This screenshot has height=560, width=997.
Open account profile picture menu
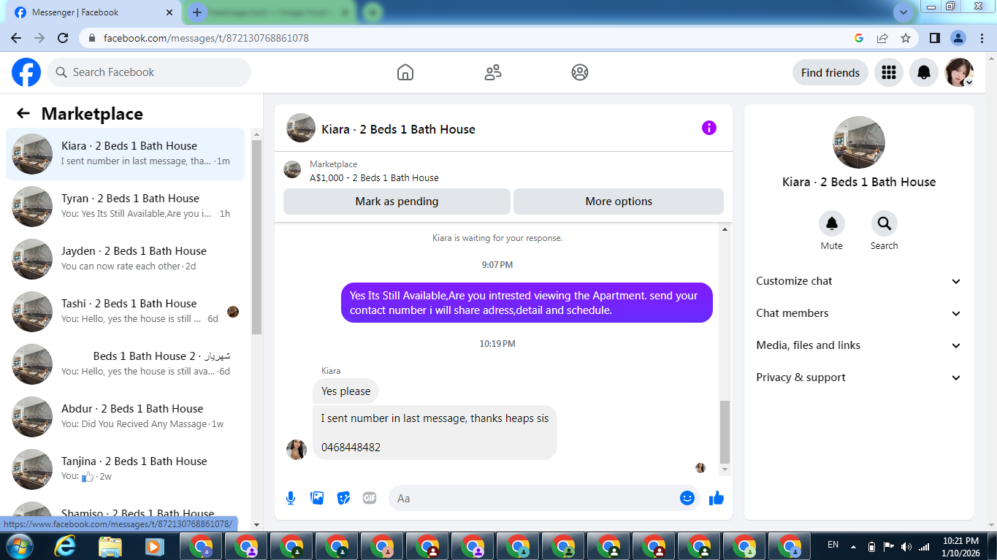coord(959,72)
